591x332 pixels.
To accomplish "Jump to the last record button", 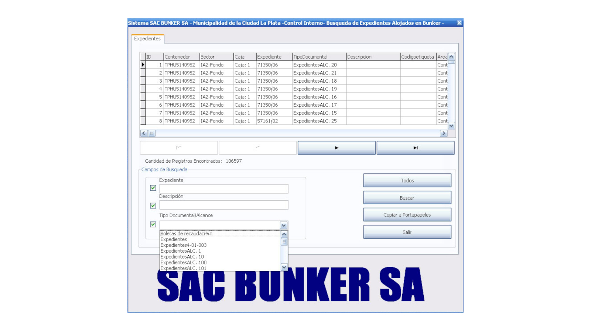I will (x=415, y=148).
